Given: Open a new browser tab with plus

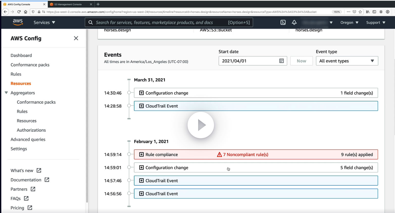Looking at the screenshot, I should tap(98, 4).
